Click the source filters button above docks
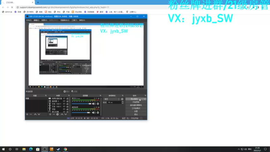This screenshot has height=152, width=270. pyautogui.click(x=74, y=92)
